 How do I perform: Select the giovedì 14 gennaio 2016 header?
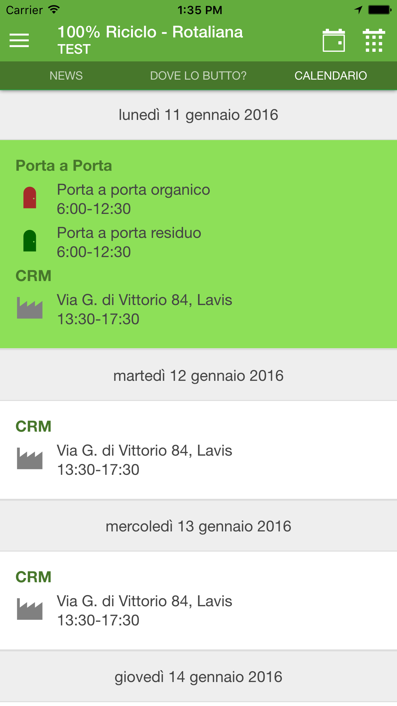(x=198, y=677)
